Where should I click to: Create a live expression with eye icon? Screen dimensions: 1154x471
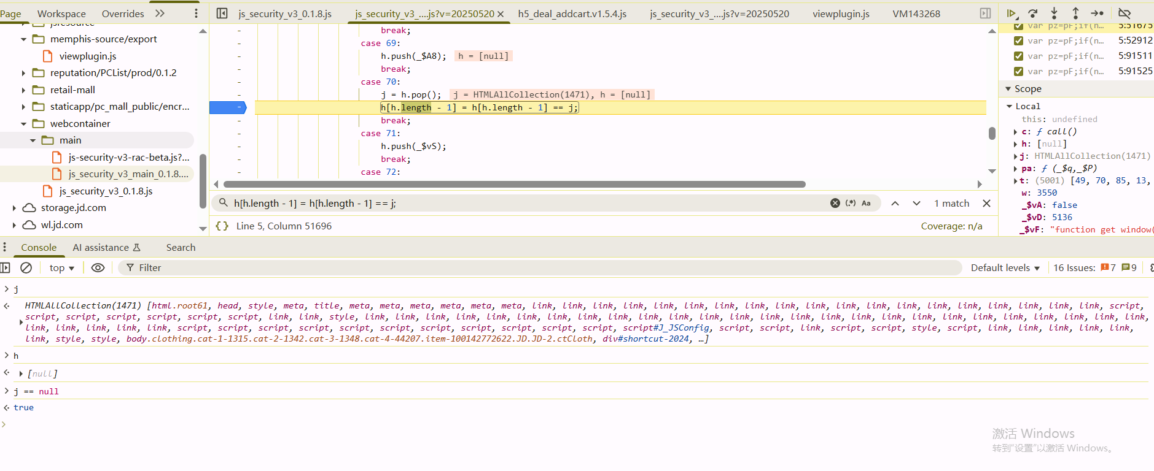tap(98, 268)
